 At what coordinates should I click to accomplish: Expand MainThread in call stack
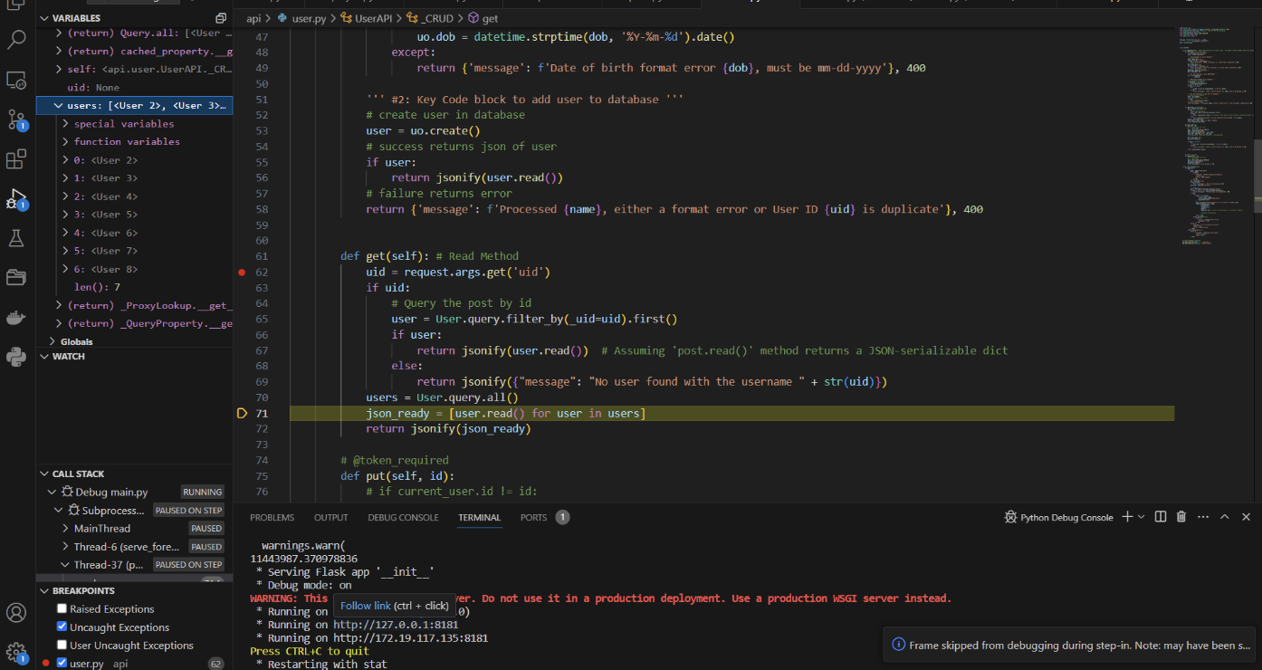point(65,529)
